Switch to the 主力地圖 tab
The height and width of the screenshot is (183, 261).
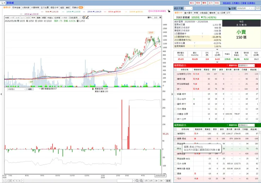45,7
